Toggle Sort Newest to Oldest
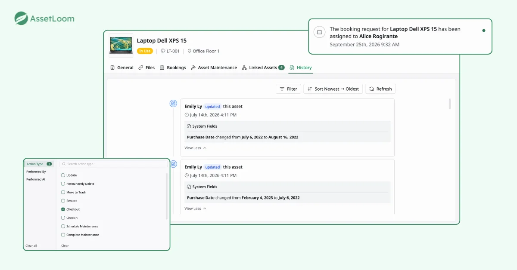 [x=333, y=89]
